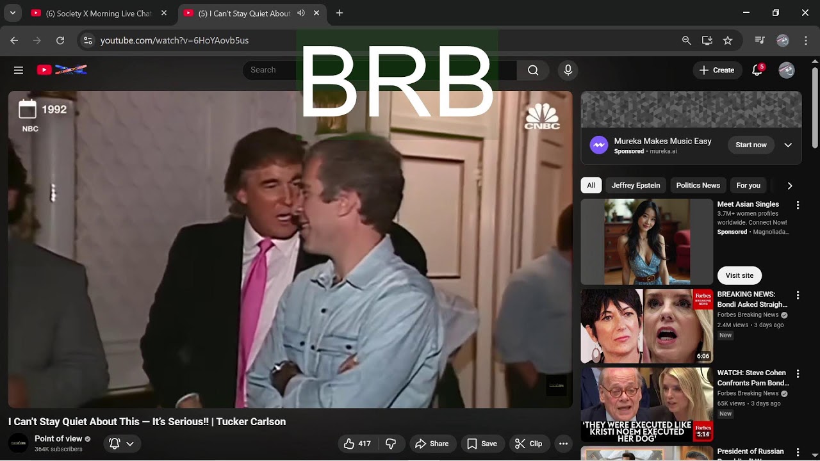Viewport: 820px width, 461px height.
Task: Click the Create button
Action: click(x=717, y=70)
